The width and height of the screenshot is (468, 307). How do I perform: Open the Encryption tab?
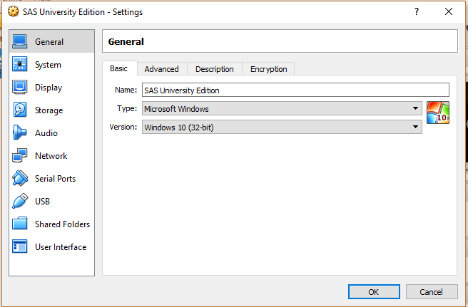pyautogui.click(x=268, y=69)
